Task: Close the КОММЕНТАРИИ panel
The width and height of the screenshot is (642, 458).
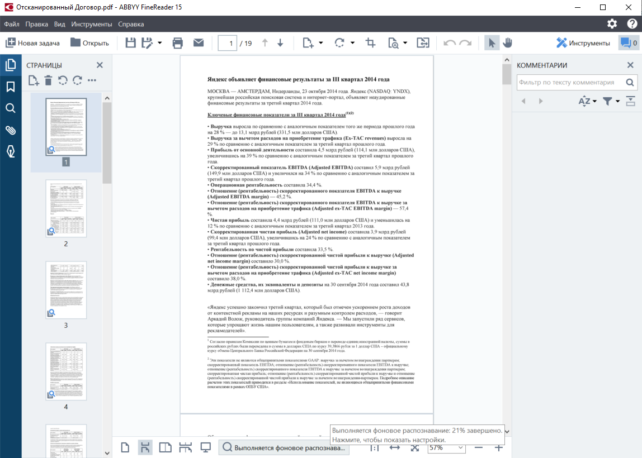Action: [x=631, y=65]
